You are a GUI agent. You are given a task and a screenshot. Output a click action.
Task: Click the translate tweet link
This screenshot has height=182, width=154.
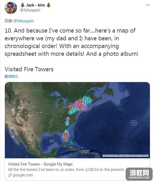click(x=11, y=76)
